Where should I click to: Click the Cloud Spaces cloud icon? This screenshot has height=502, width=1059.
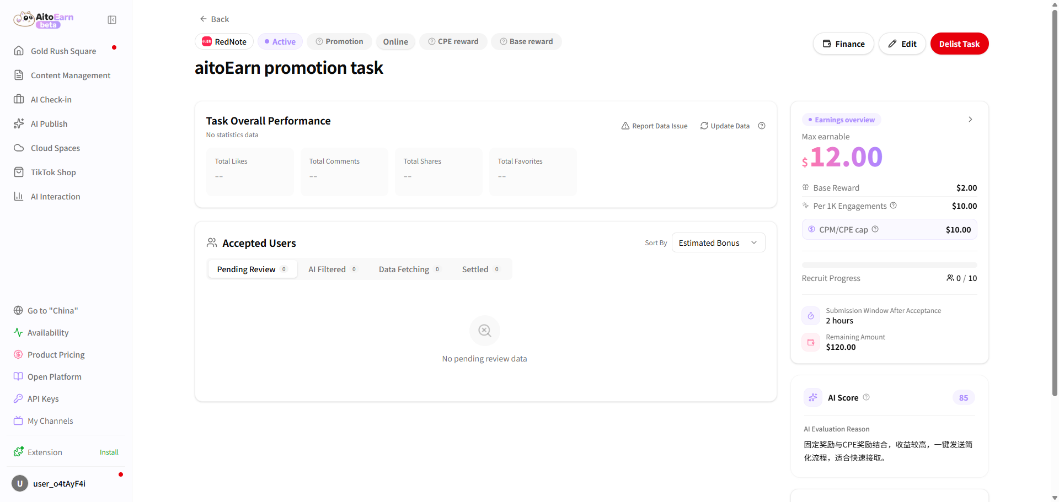[x=19, y=148]
